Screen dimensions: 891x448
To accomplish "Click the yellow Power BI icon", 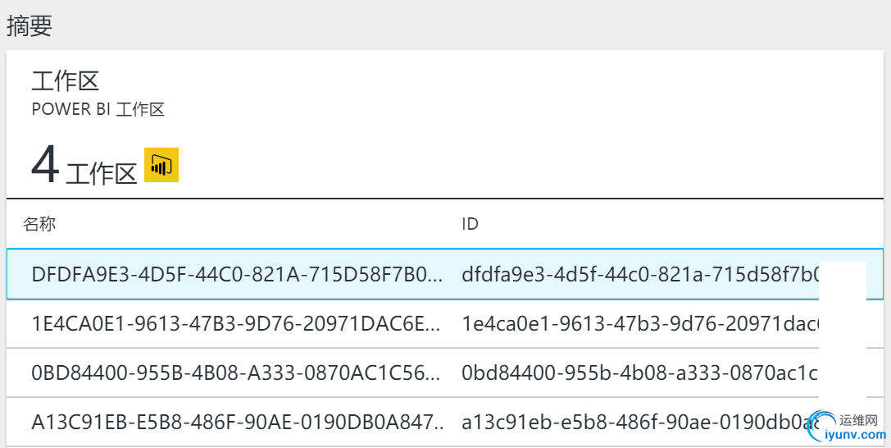I will coord(161,165).
